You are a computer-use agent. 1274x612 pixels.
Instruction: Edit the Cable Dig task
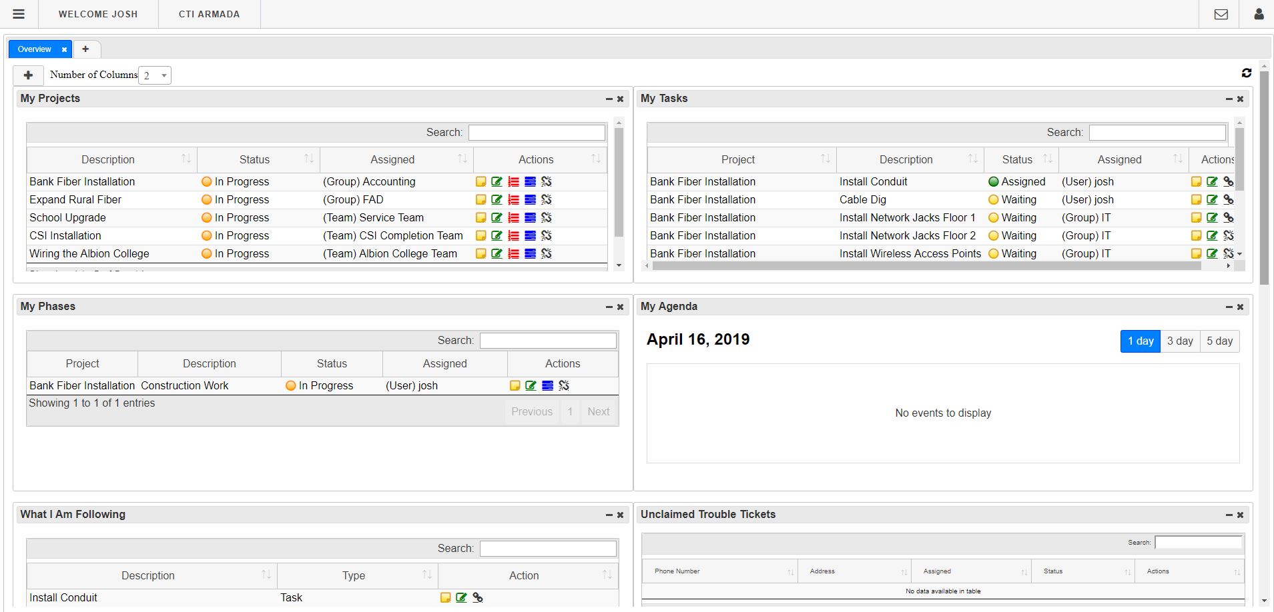pos(1212,199)
